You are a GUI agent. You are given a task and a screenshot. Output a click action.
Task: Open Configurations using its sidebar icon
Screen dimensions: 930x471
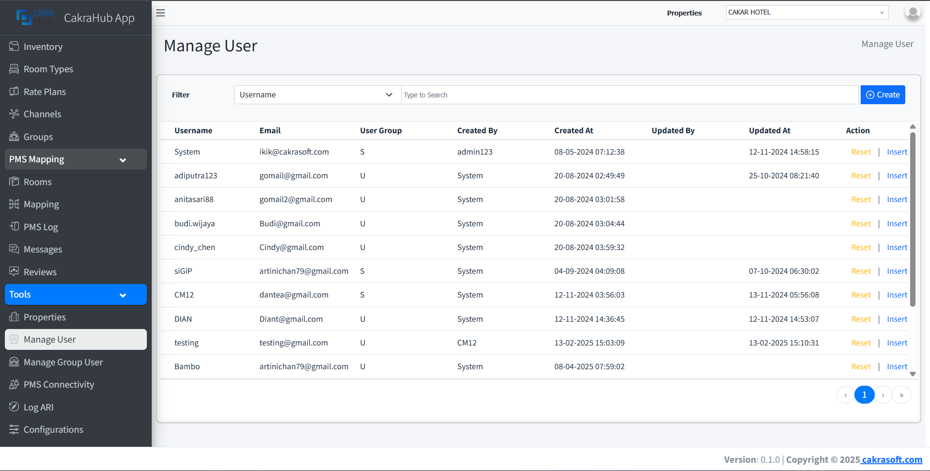15,429
